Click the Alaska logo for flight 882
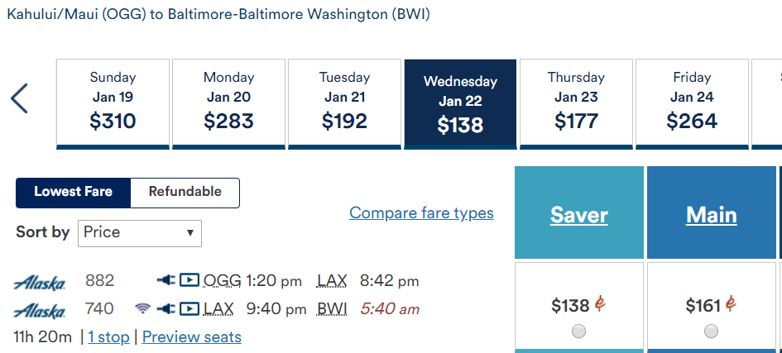Image resolution: width=782 pixels, height=353 pixels. pos(40,283)
